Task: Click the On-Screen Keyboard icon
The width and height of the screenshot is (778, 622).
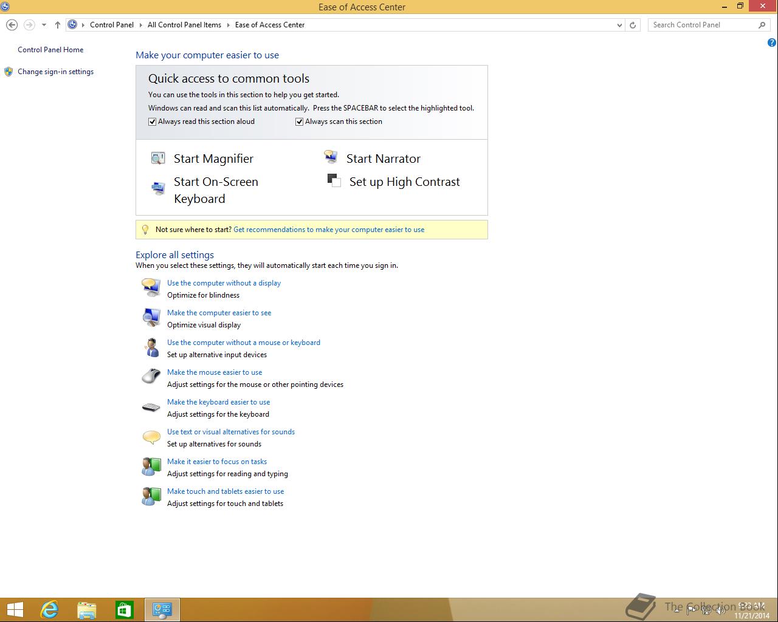Action: pos(158,188)
